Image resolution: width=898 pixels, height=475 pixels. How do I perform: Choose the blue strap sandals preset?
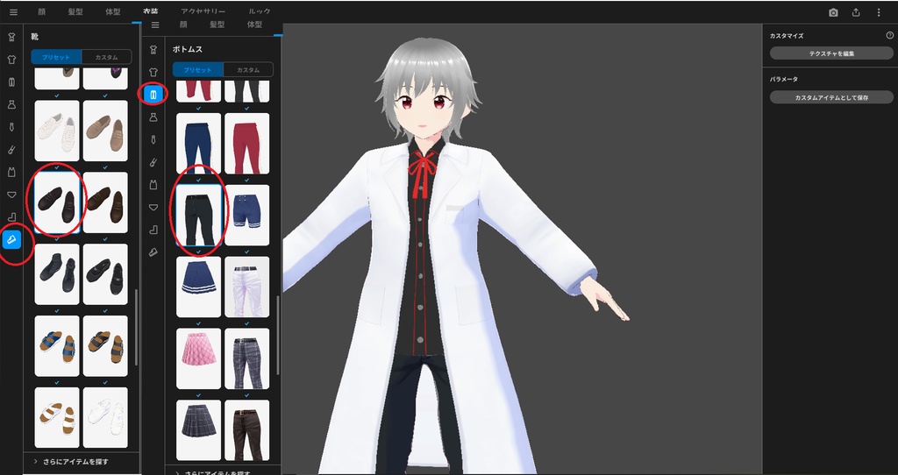tap(57, 345)
